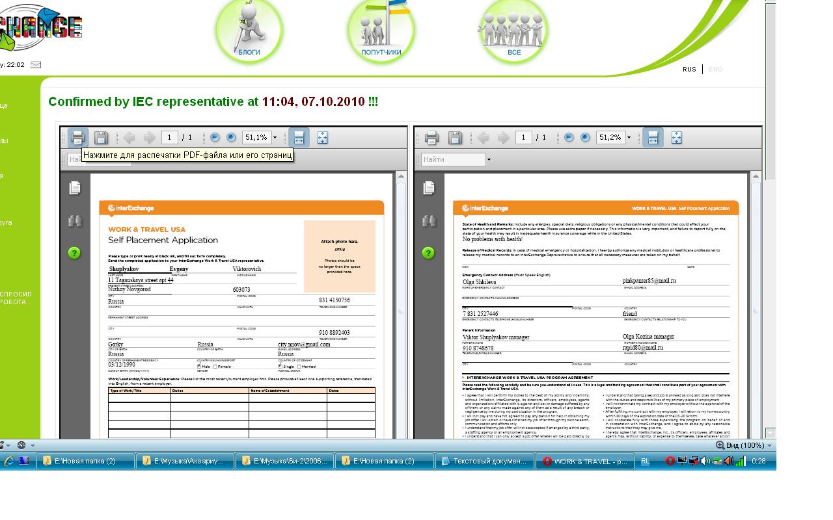
Task: Zoom out the right PDF viewer
Action: [x=569, y=137]
